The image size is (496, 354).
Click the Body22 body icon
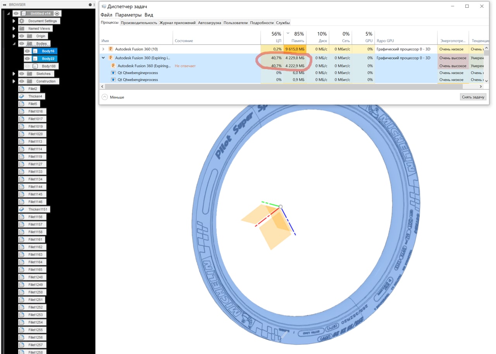(35, 59)
